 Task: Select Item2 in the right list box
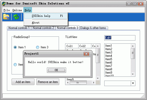[x=118, y=49]
